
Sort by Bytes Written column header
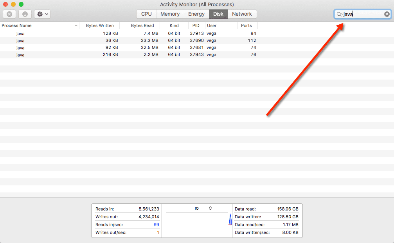pyautogui.click(x=100, y=25)
